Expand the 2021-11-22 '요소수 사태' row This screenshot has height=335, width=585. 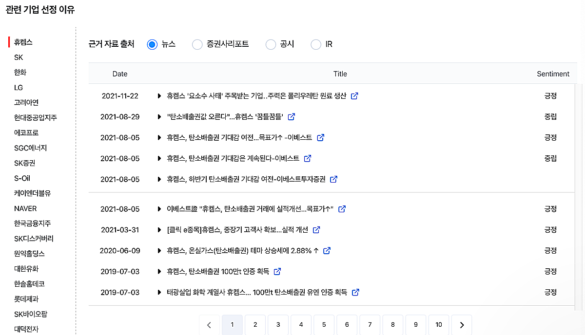[x=159, y=96]
